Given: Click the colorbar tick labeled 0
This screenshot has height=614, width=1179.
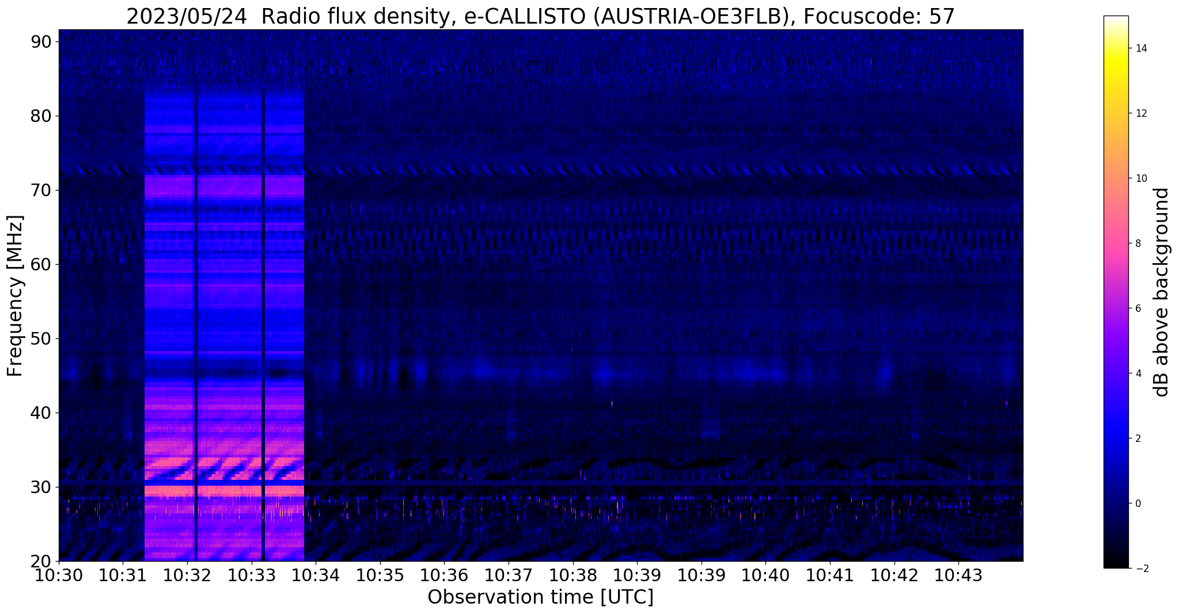Looking at the screenshot, I should [1138, 504].
